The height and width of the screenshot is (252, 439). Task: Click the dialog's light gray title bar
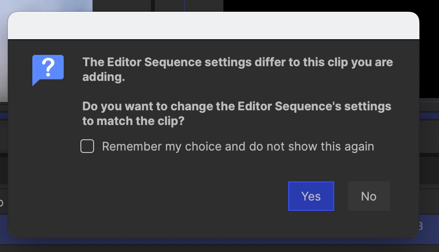point(214,26)
